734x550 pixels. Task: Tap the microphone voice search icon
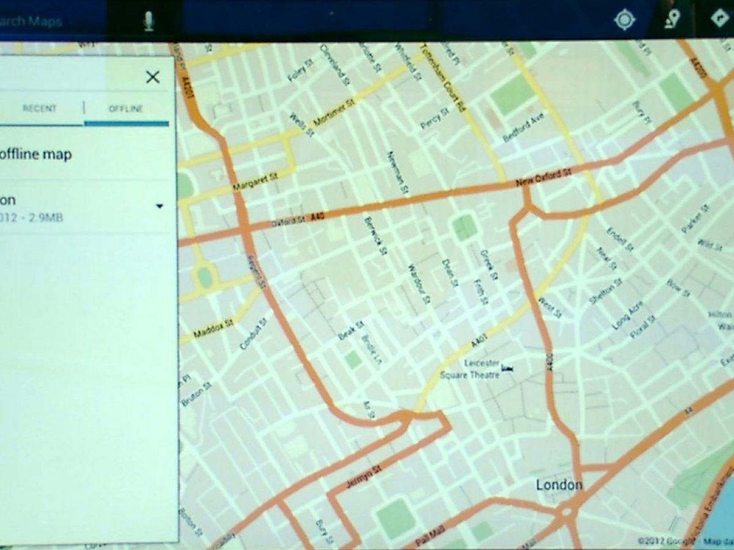point(148,21)
